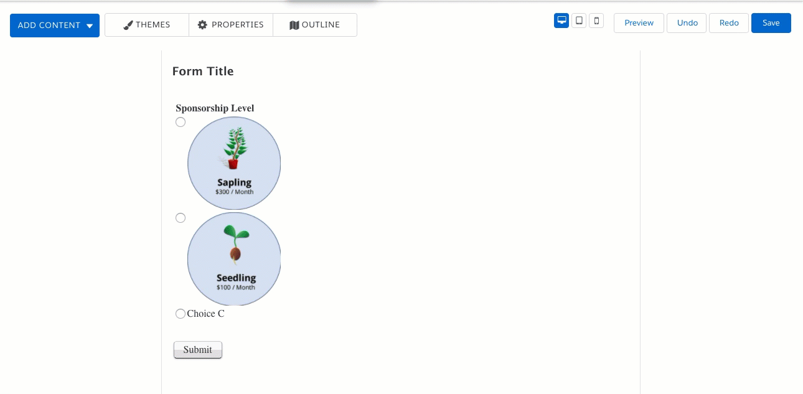The width and height of the screenshot is (803, 394).
Task: Click the Undo button
Action: coord(687,23)
